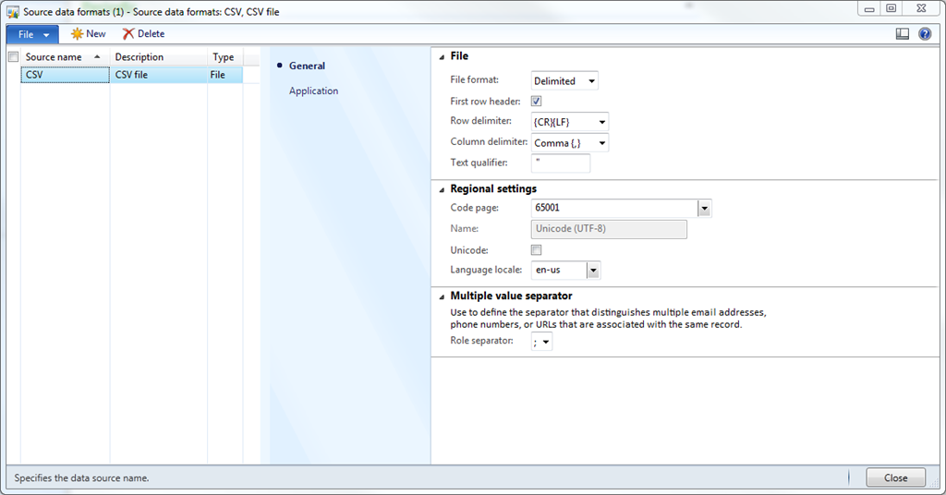Screen dimensions: 946x495
Task: Switch to the Application tab
Action: [313, 91]
